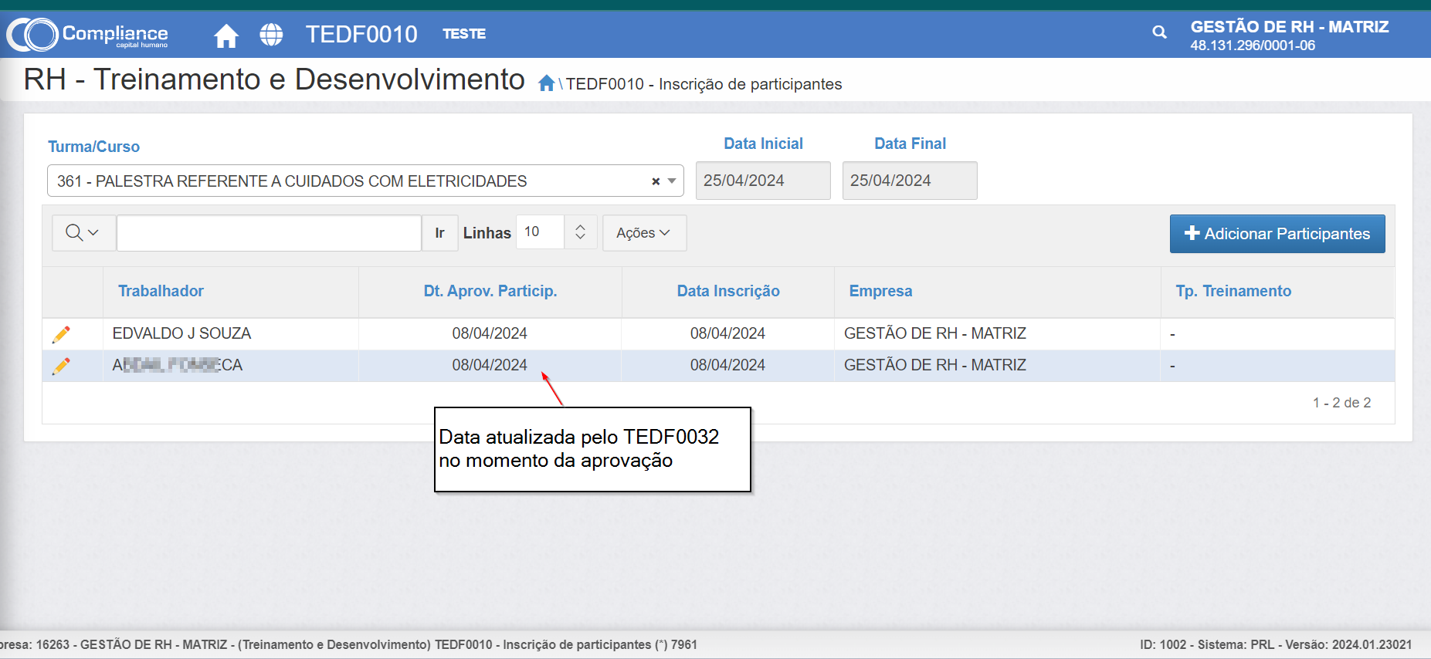1431x659 pixels.
Task: Focus the report search text field
Action: (x=269, y=233)
